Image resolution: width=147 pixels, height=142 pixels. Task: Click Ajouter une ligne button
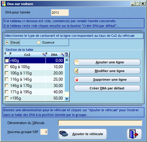point(107,62)
